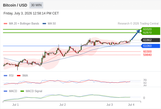Click the Jul 1 date axis marker

click(x=16, y=105)
